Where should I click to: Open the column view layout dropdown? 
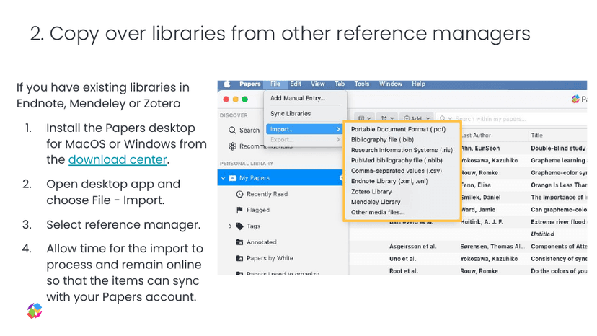pos(364,118)
